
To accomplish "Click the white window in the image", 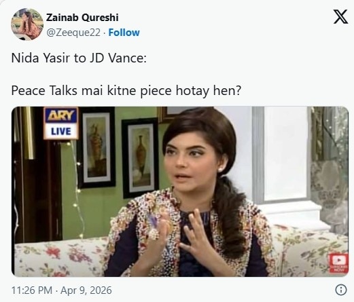I will click(285, 156).
